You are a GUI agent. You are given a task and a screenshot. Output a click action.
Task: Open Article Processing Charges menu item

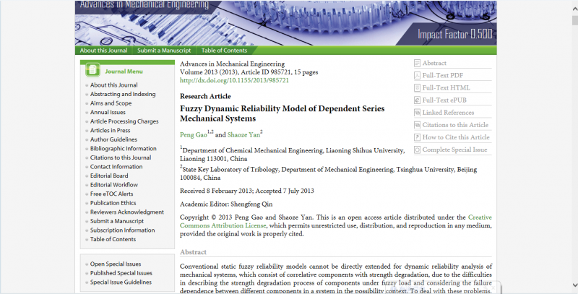[x=124, y=121]
